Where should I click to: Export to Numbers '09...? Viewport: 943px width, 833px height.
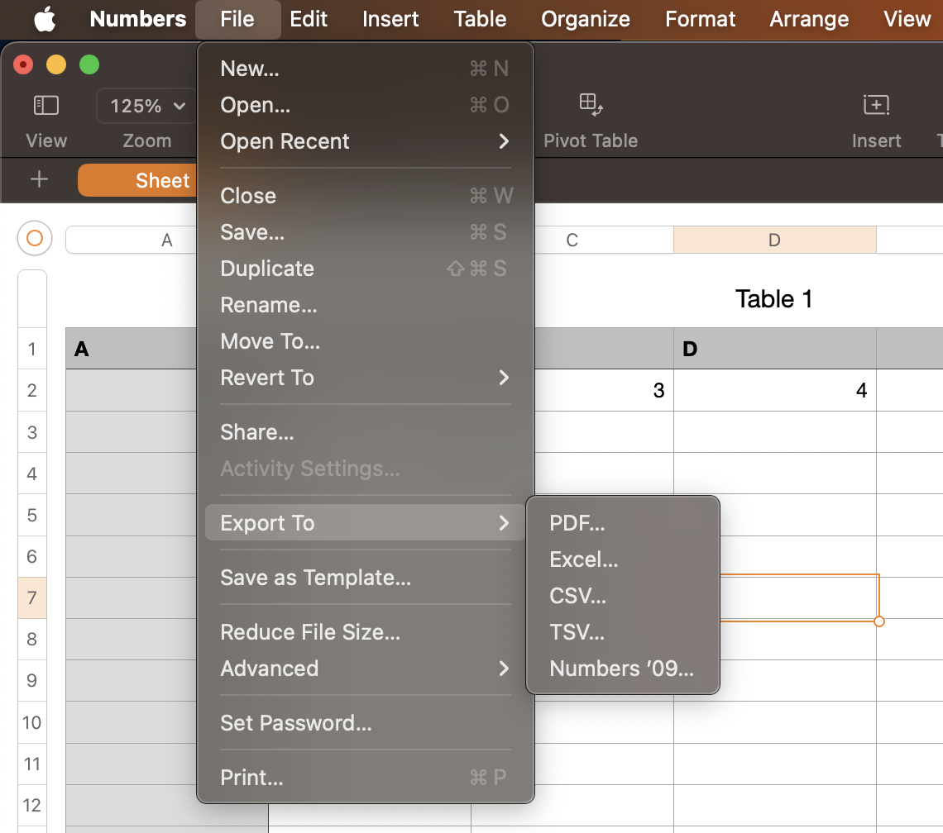622,669
